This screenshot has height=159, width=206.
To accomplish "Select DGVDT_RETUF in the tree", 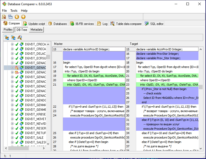I will 35,133.
